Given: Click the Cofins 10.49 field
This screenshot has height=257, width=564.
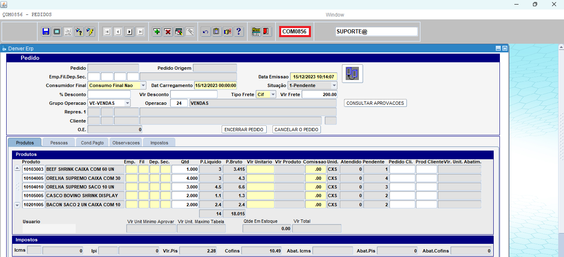Looking at the screenshot, I should click(x=262, y=251).
